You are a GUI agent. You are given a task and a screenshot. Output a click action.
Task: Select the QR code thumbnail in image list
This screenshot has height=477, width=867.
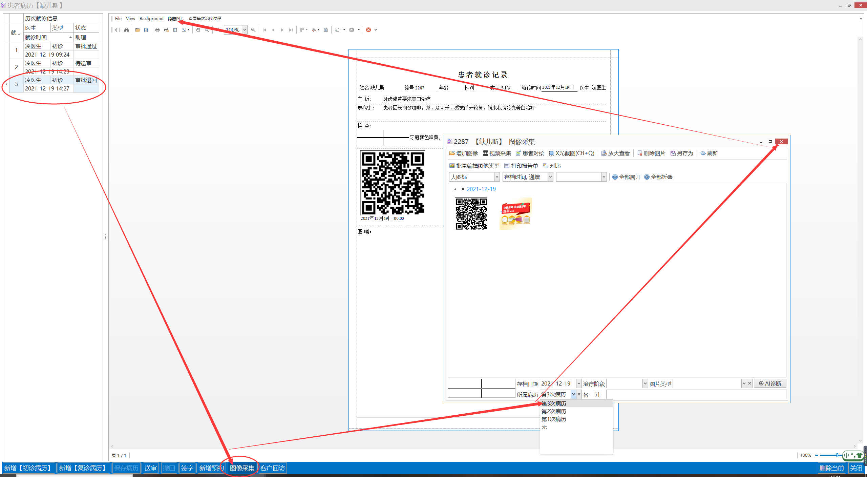tap(471, 213)
